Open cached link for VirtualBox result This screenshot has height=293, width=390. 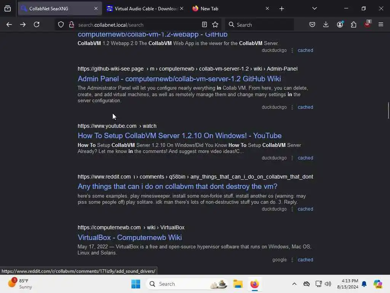305,259
